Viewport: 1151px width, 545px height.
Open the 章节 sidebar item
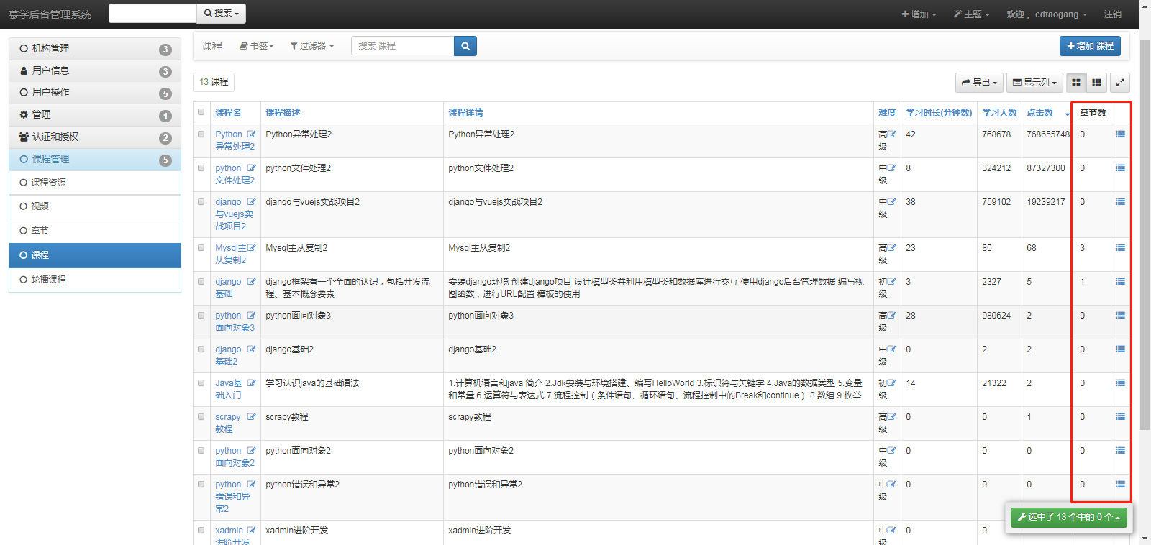click(x=95, y=231)
